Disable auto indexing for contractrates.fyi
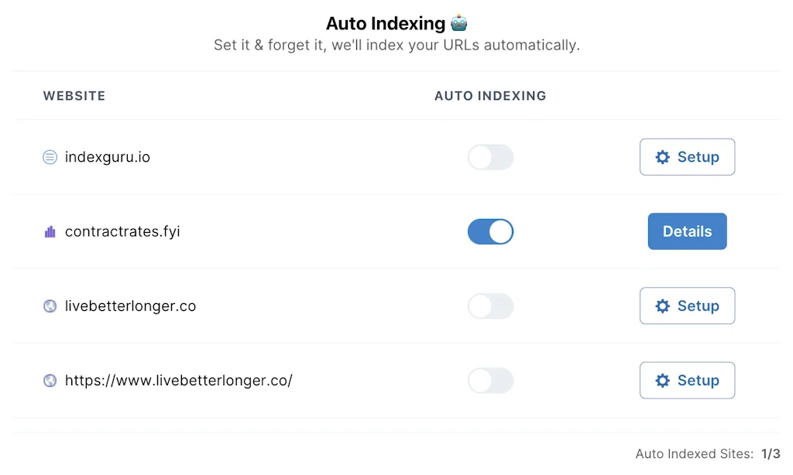 coord(490,231)
